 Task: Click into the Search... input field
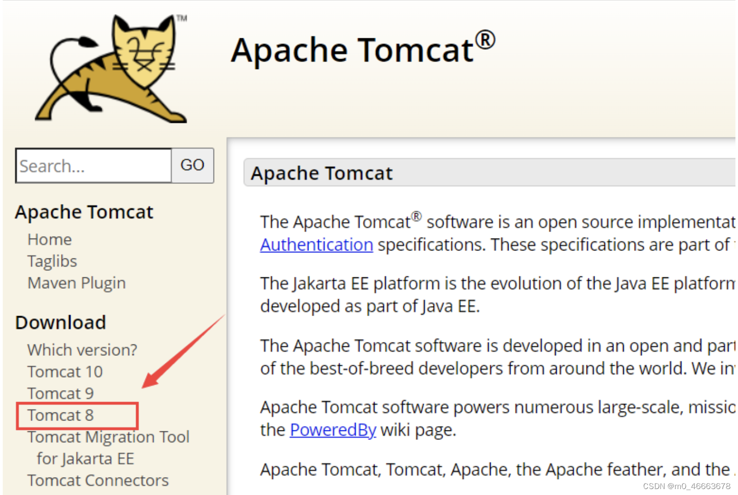coord(94,165)
